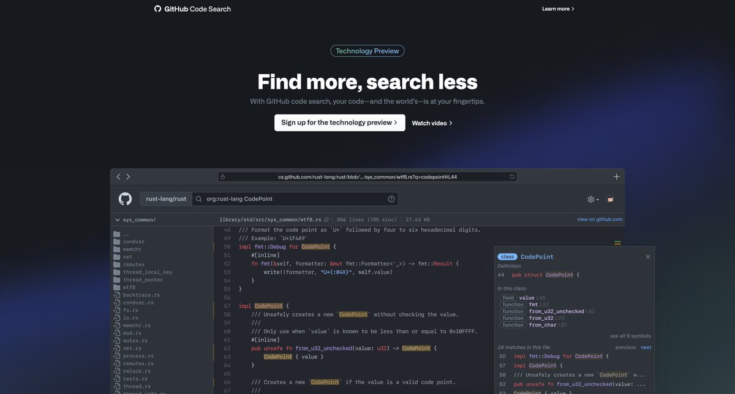The height and width of the screenshot is (394, 735).
Task: Click the back arrow in the browser window
Action: click(x=118, y=175)
